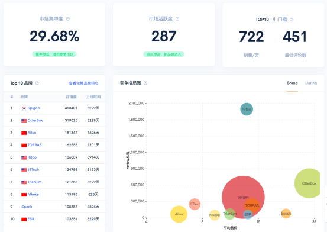Click the OtterBox bubble in chart
327x232 pixels.
coord(308,183)
